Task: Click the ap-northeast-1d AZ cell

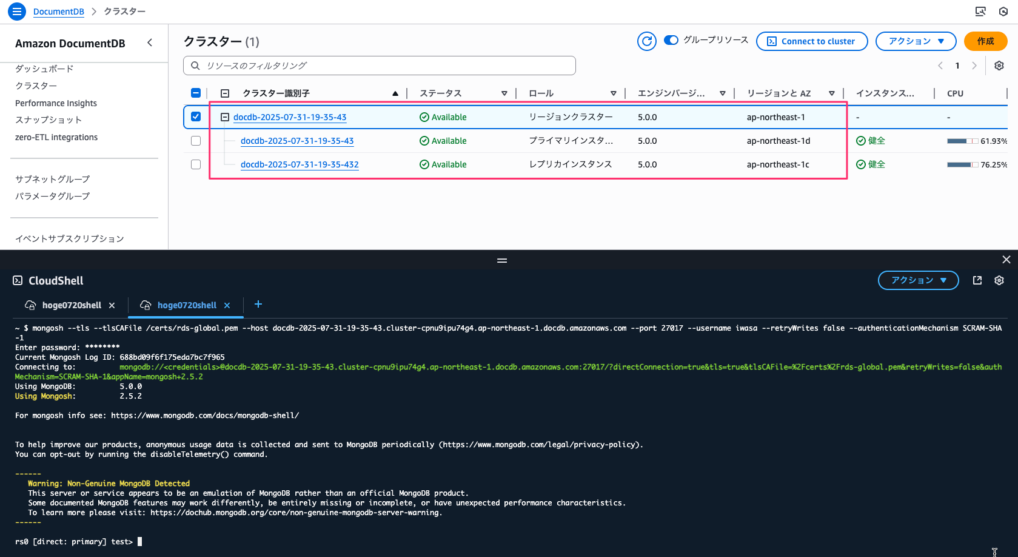Action: 778,141
